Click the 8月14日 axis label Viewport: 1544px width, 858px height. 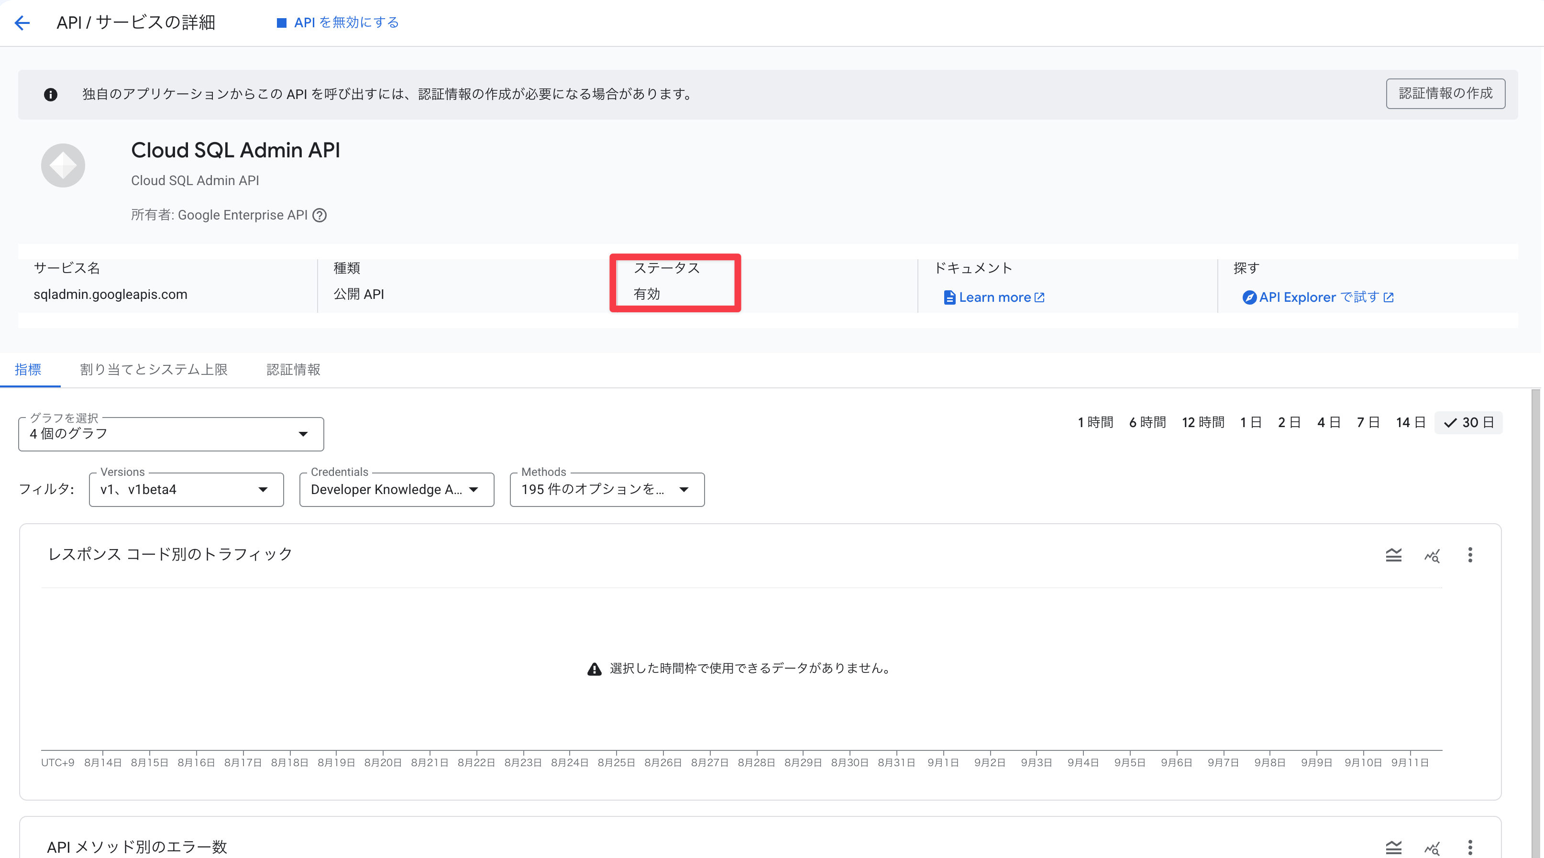point(102,763)
